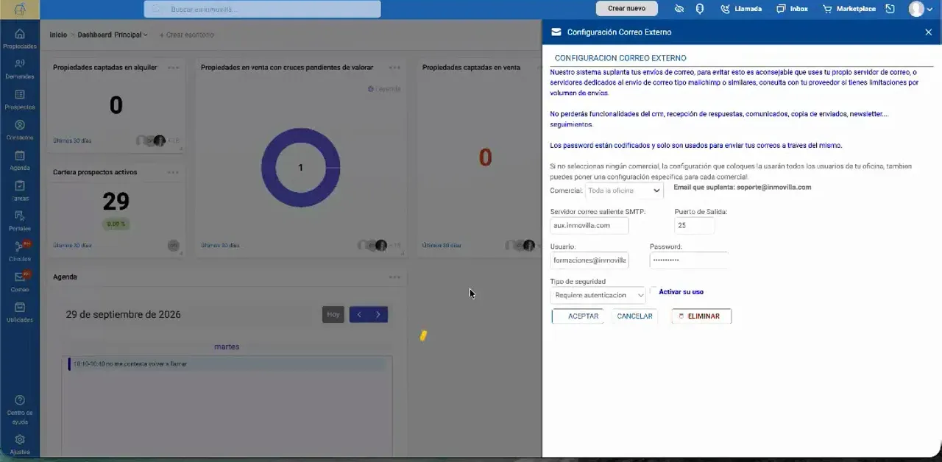Click the 29 value in Cartera prospectos activos

[116, 201]
